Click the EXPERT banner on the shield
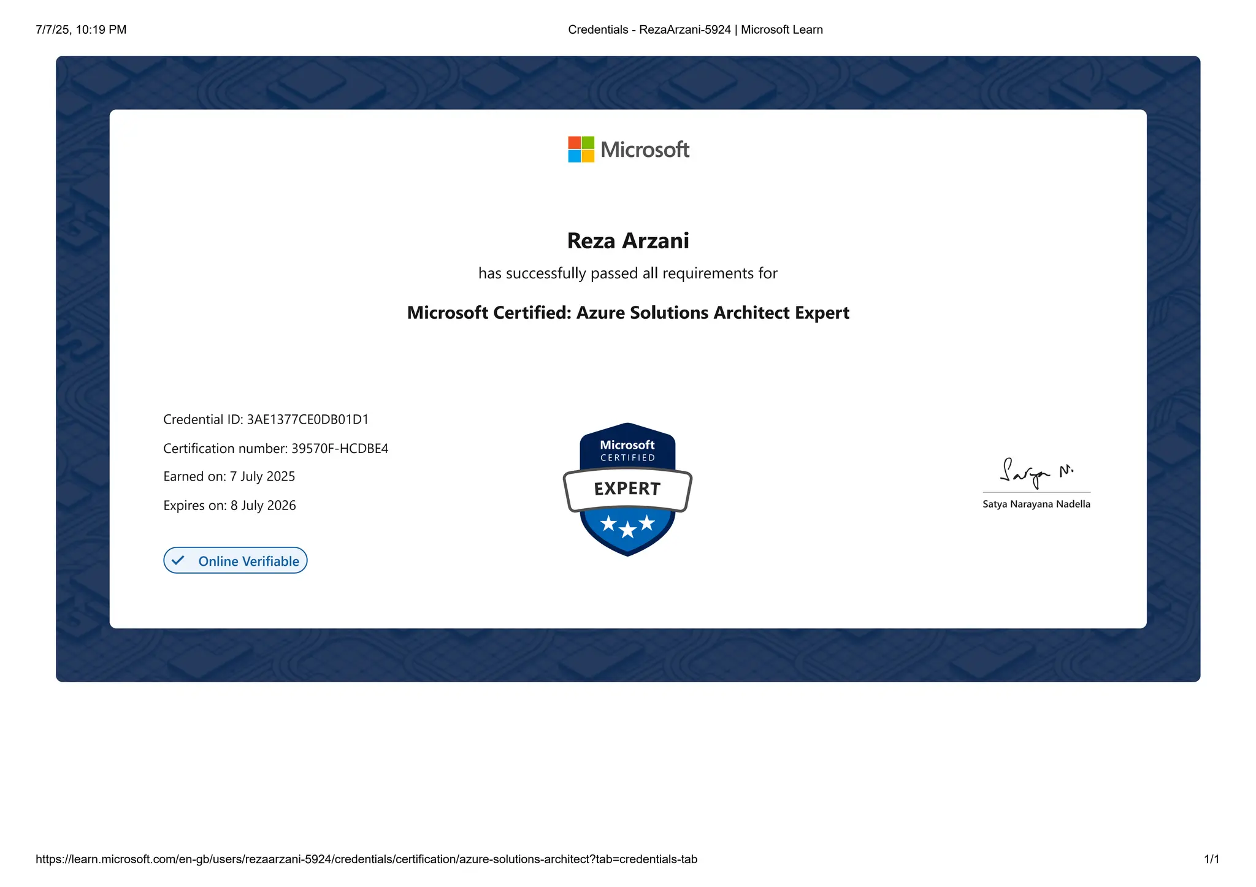The height and width of the screenshot is (887, 1256). [x=627, y=489]
